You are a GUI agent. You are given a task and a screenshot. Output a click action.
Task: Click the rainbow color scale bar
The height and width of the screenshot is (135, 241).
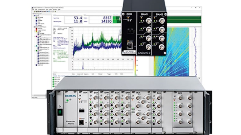tap(135, 66)
